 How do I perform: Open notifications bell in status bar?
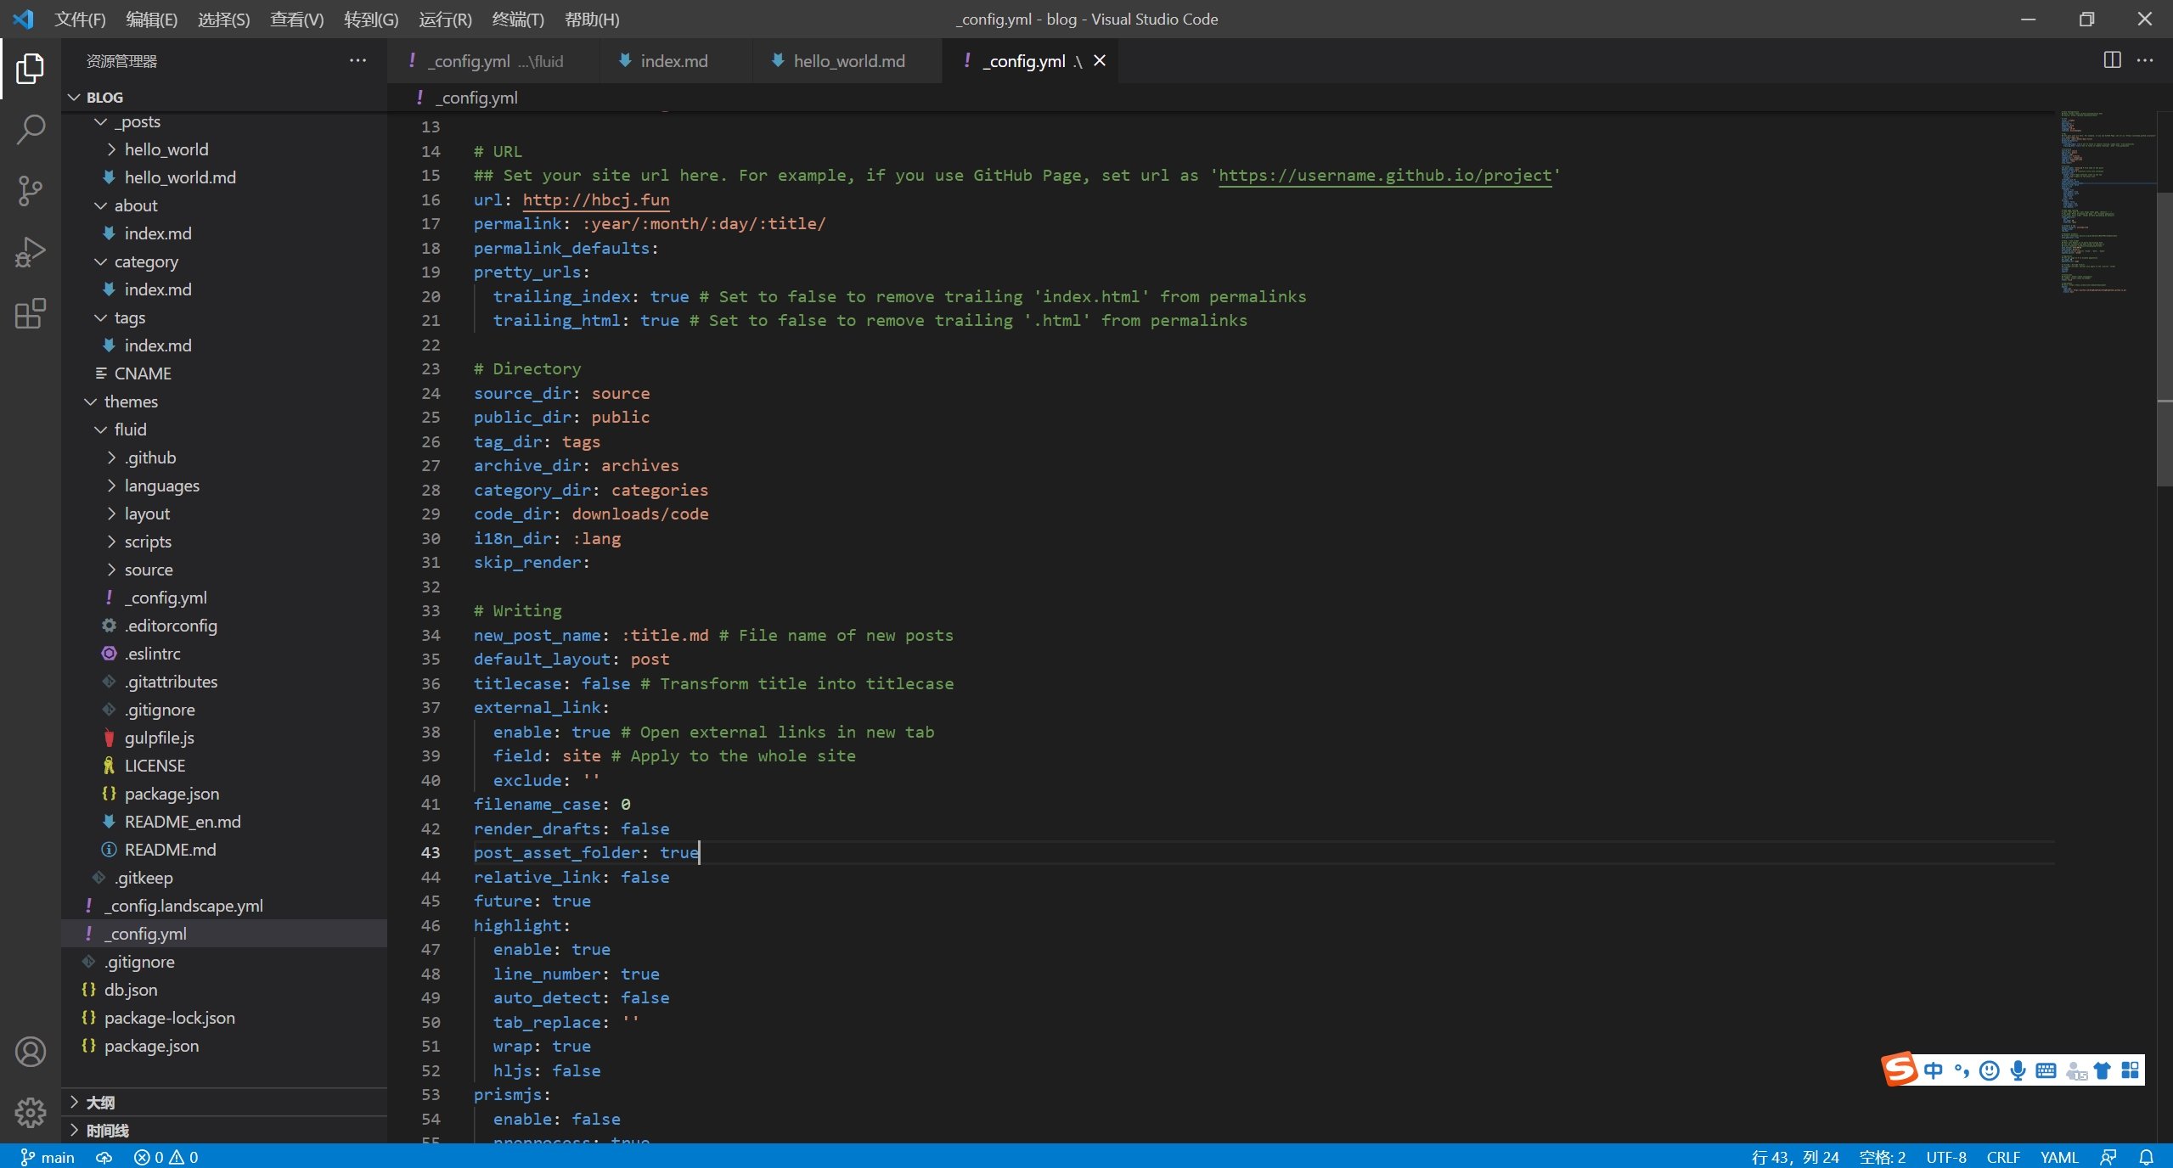2146,1157
